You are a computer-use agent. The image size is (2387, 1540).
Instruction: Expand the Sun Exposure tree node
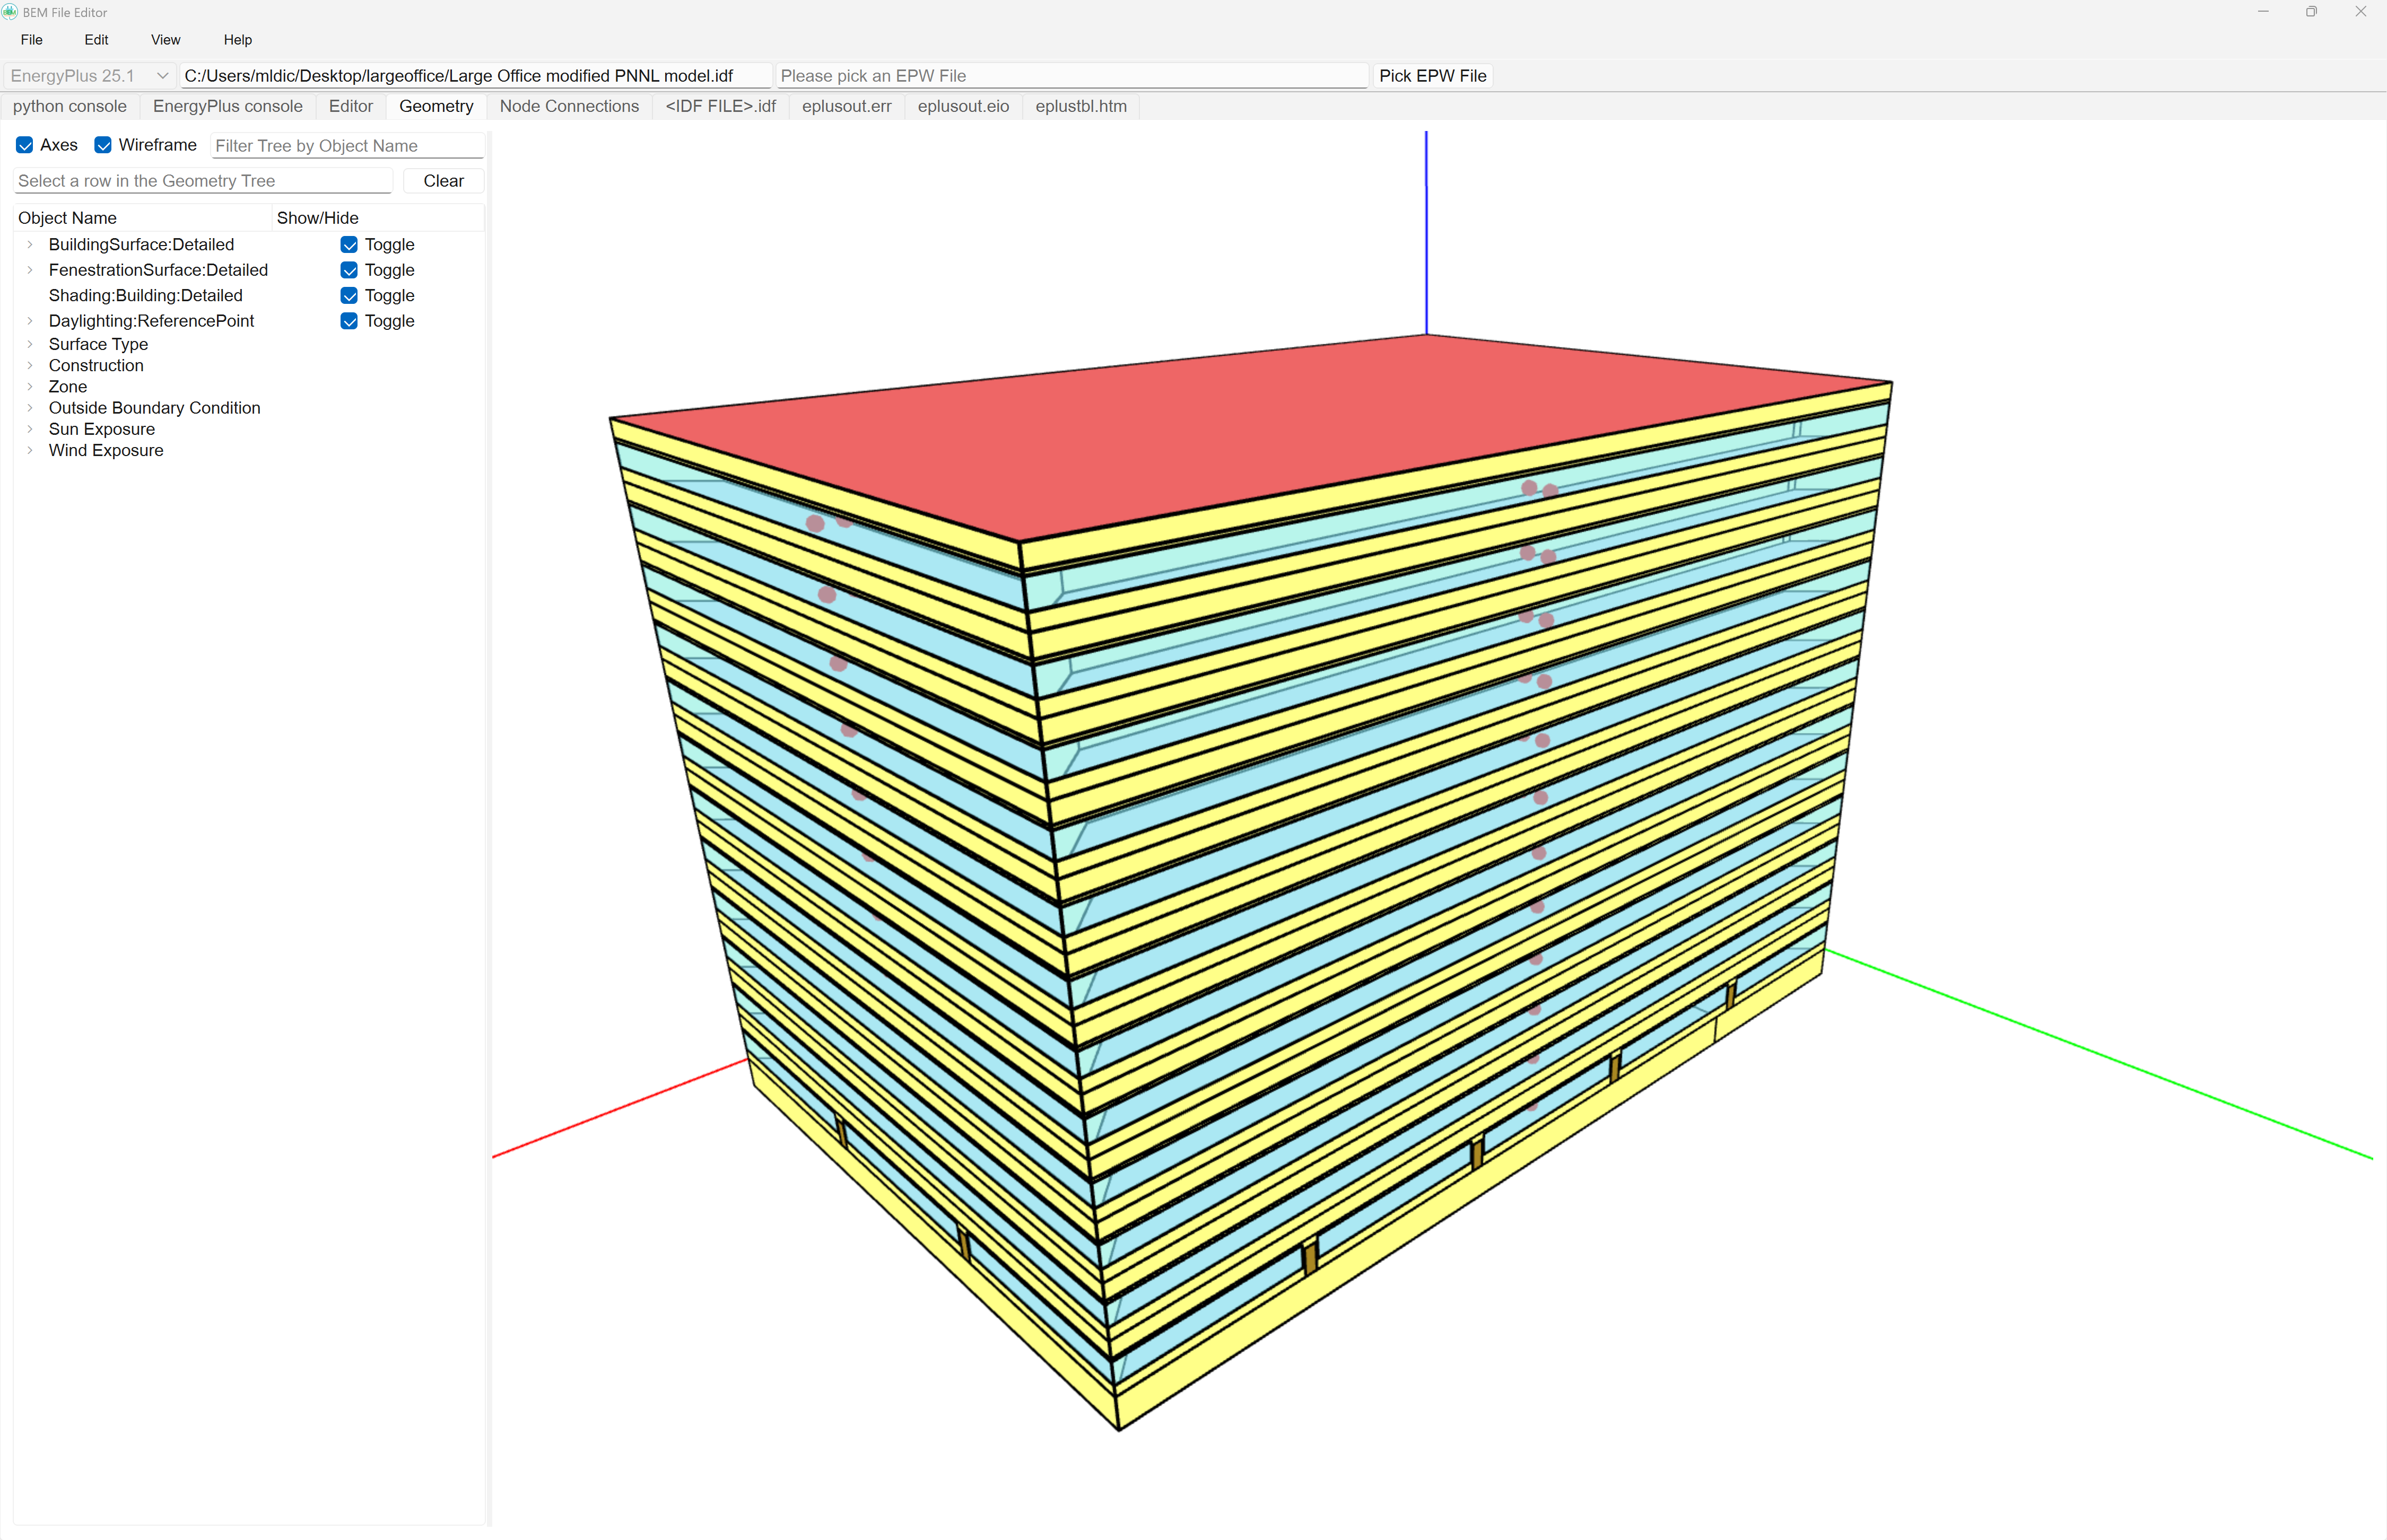[x=30, y=429]
